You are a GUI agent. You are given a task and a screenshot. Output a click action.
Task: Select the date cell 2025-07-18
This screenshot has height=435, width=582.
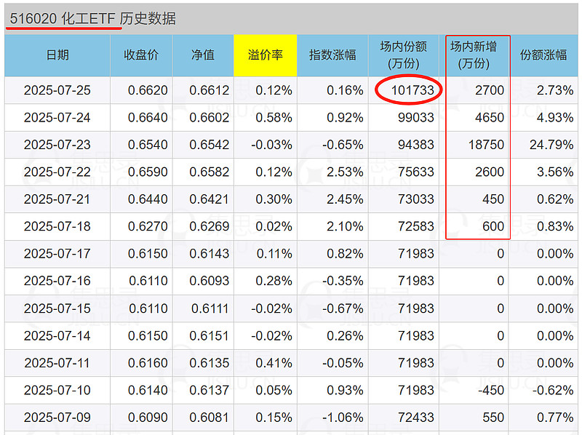tap(57, 226)
